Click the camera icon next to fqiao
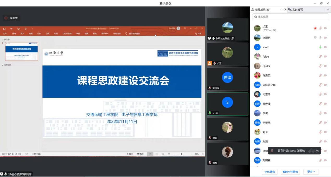This screenshot has height=177, width=331. 326,57
